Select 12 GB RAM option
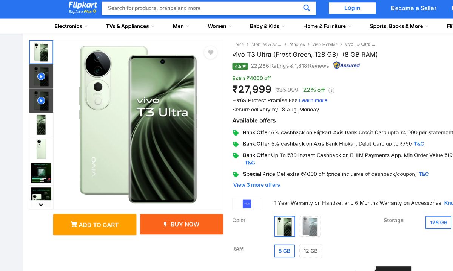This screenshot has width=453, height=271. 310,251
